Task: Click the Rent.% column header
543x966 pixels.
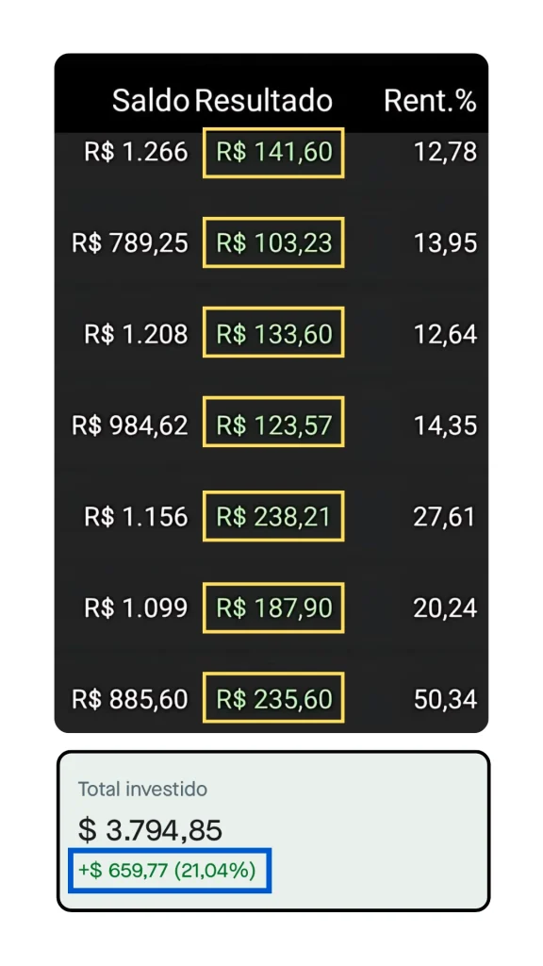Action: pyautogui.click(x=430, y=100)
